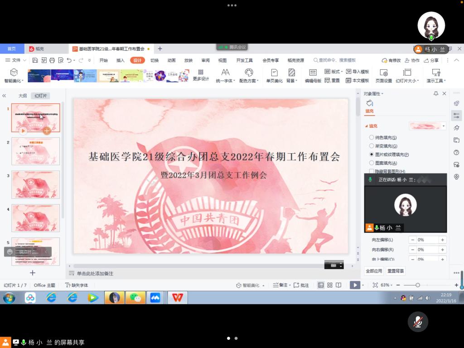
Task: Click the 重置背景 reset background button
Action: [396, 271]
